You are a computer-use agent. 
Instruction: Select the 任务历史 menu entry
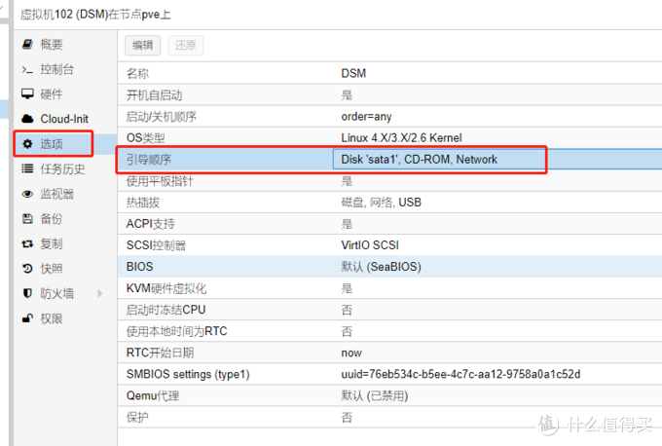click(x=62, y=168)
